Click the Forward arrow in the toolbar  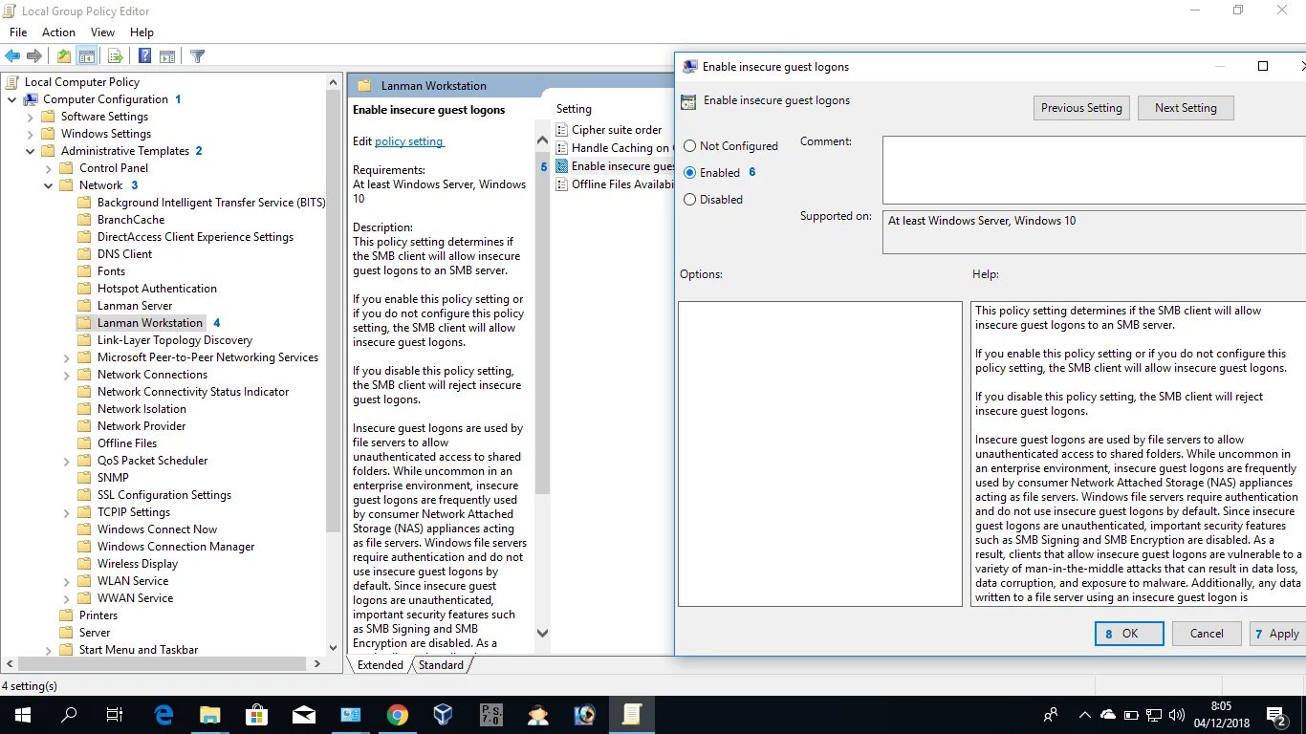pos(34,56)
